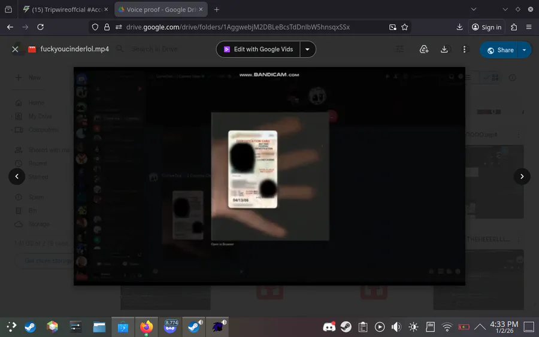Open the volume control in the system tray
Screen dimensions: 539x337
[x=396, y=327]
